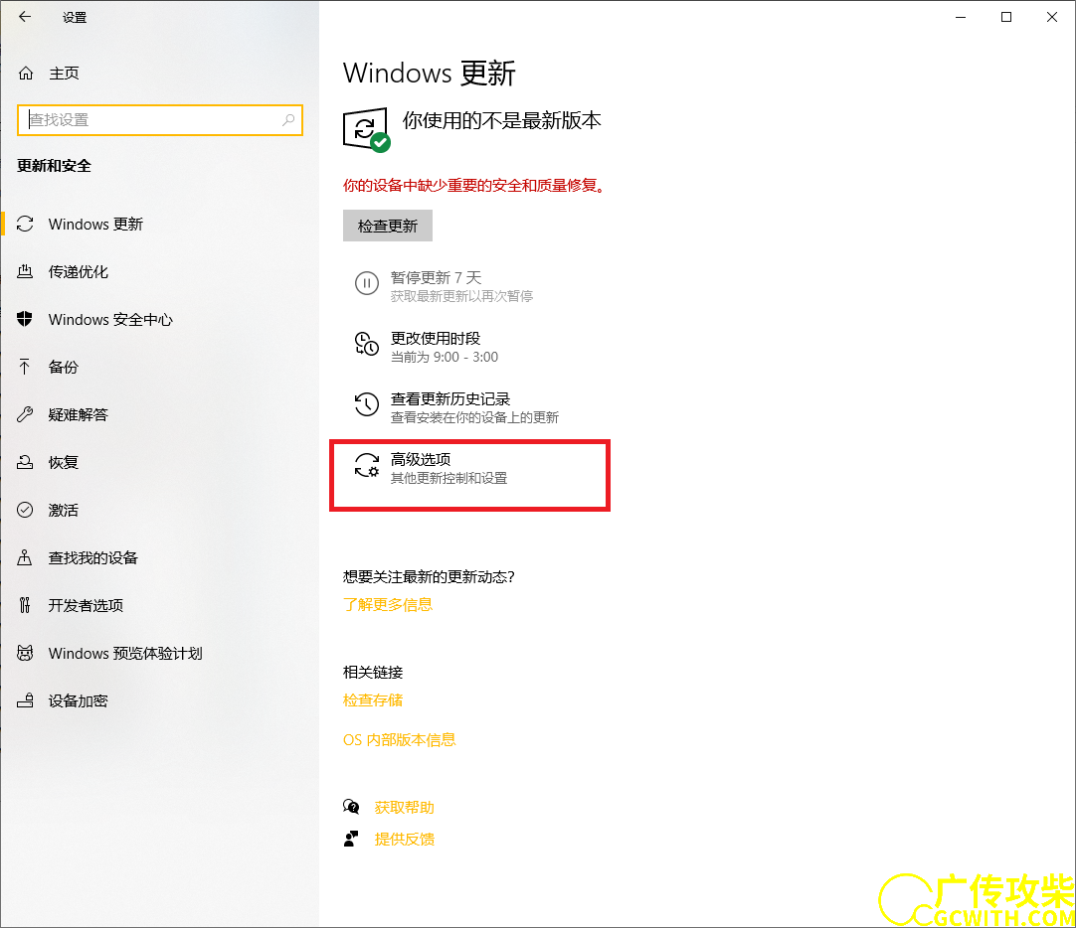Click the 获取帮助 link
This screenshot has height=928, width=1076.
click(x=404, y=807)
